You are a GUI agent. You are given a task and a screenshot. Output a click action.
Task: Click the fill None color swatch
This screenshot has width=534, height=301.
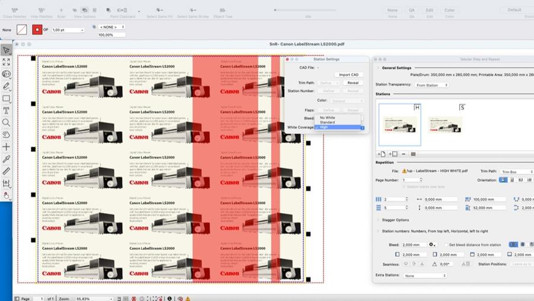pos(22,30)
